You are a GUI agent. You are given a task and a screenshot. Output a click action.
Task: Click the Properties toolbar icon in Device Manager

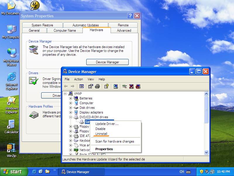point(90,86)
